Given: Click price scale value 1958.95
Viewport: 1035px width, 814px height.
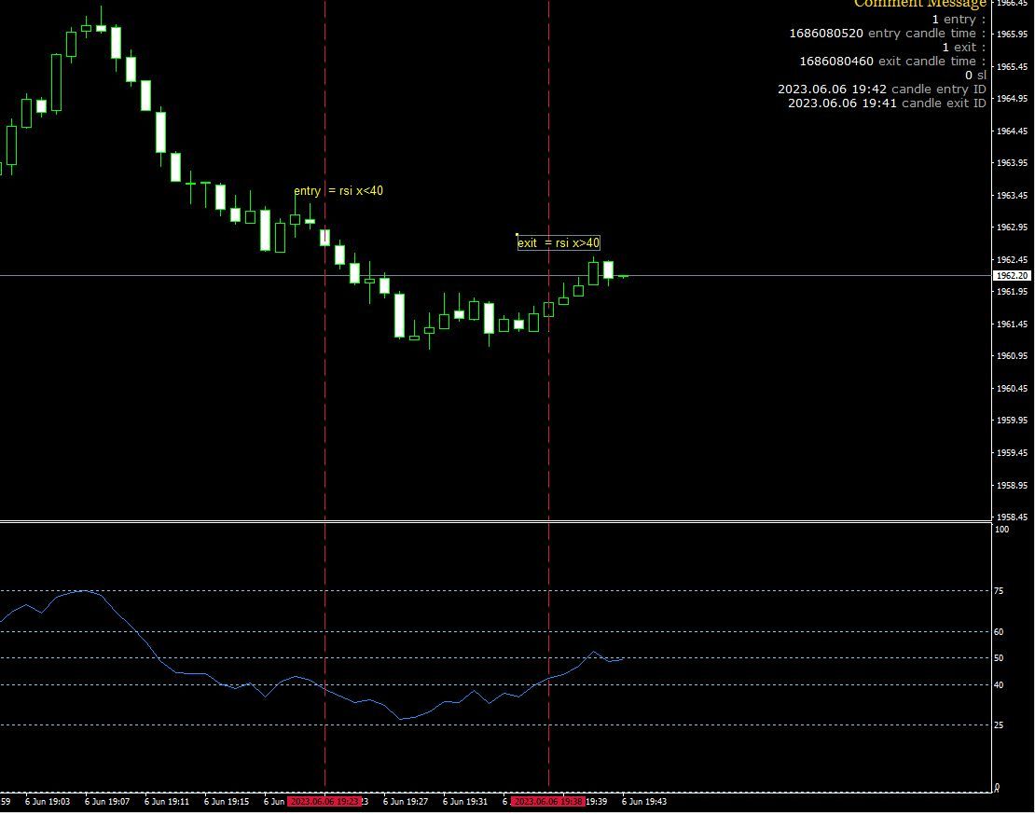Looking at the screenshot, I should [1012, 485].
